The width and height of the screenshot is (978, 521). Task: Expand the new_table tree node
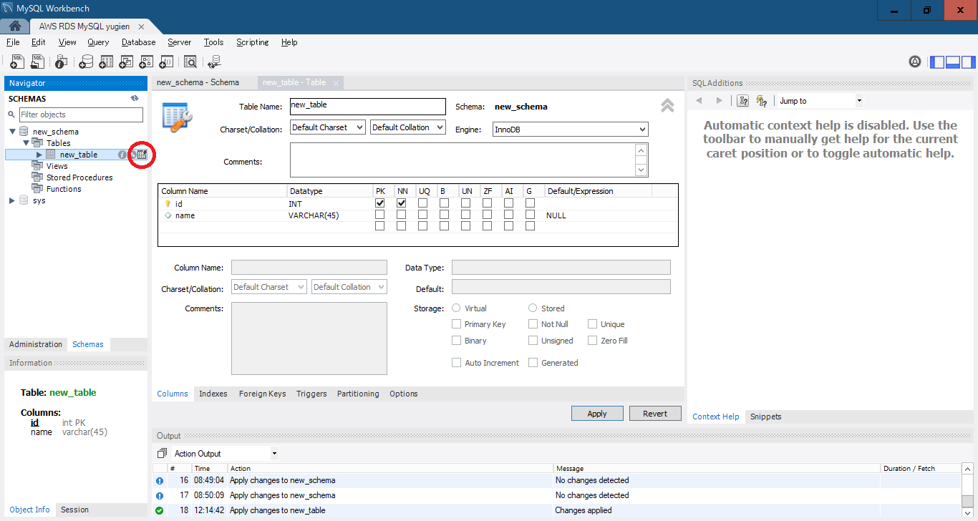click(39, 155)
